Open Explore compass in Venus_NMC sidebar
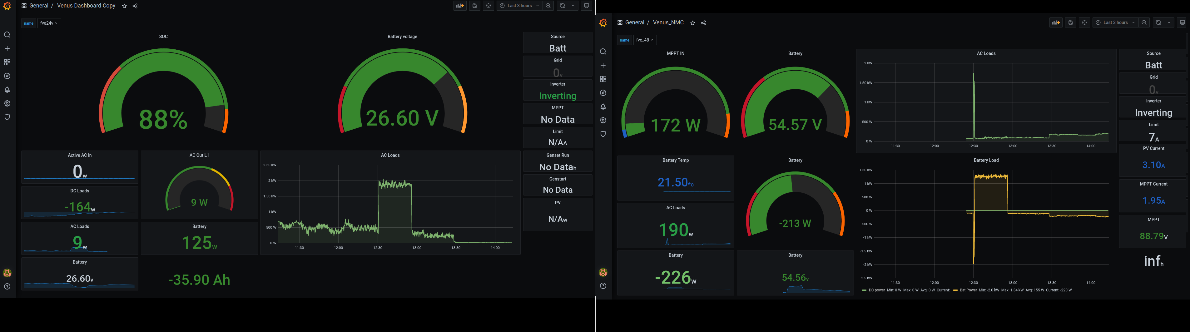 tap(603, 93)
